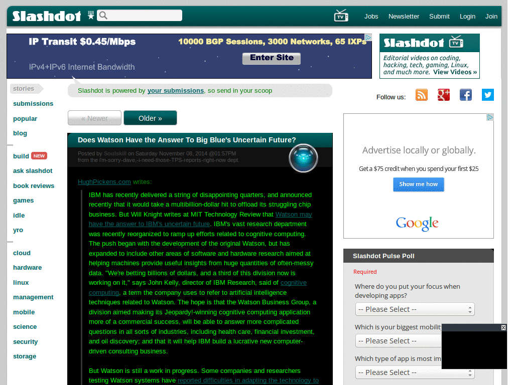
Task: Open idle section
Action: (19, 216)
